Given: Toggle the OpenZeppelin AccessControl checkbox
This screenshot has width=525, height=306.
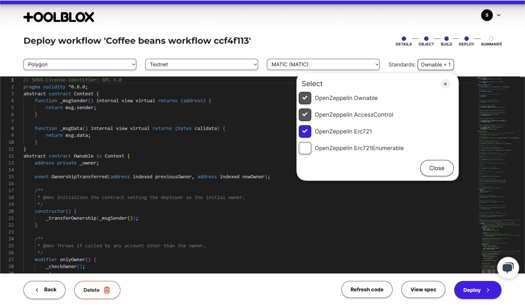Looking at the screenshot, I should [305, 115].
